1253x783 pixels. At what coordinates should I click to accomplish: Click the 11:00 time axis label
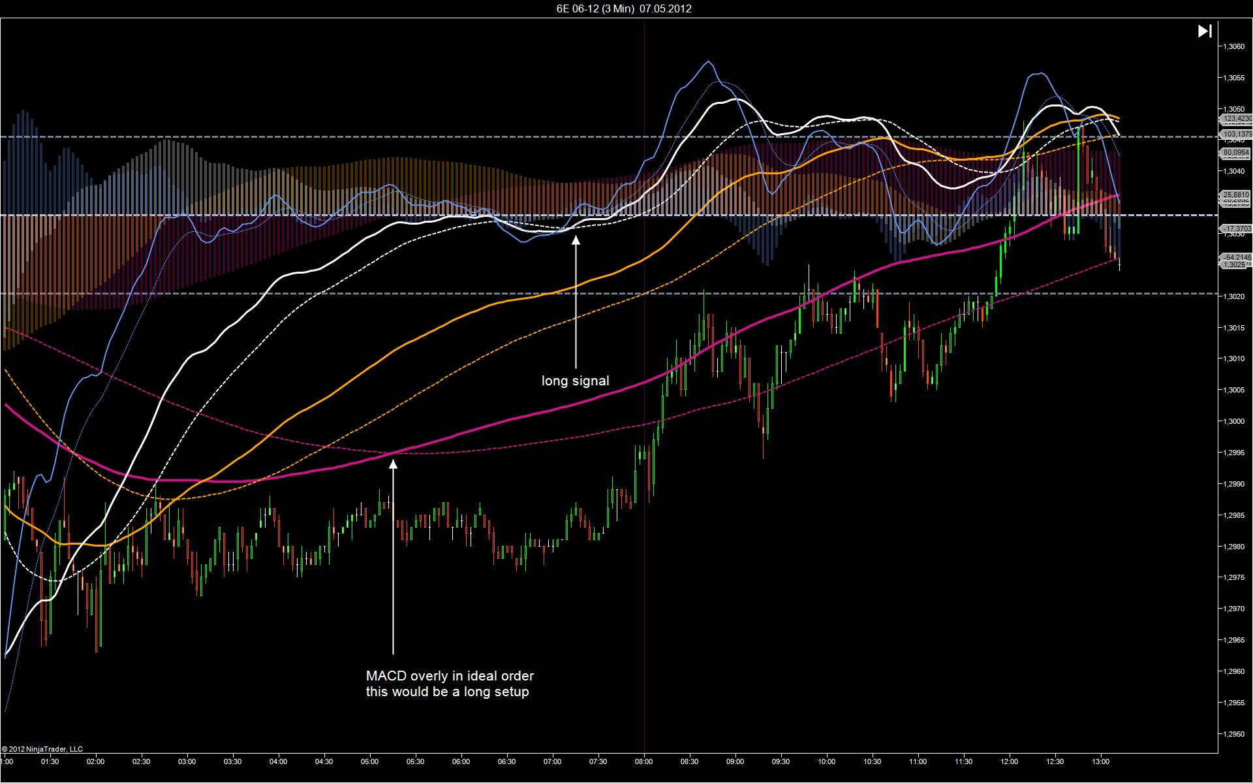[x=918, y=761]
